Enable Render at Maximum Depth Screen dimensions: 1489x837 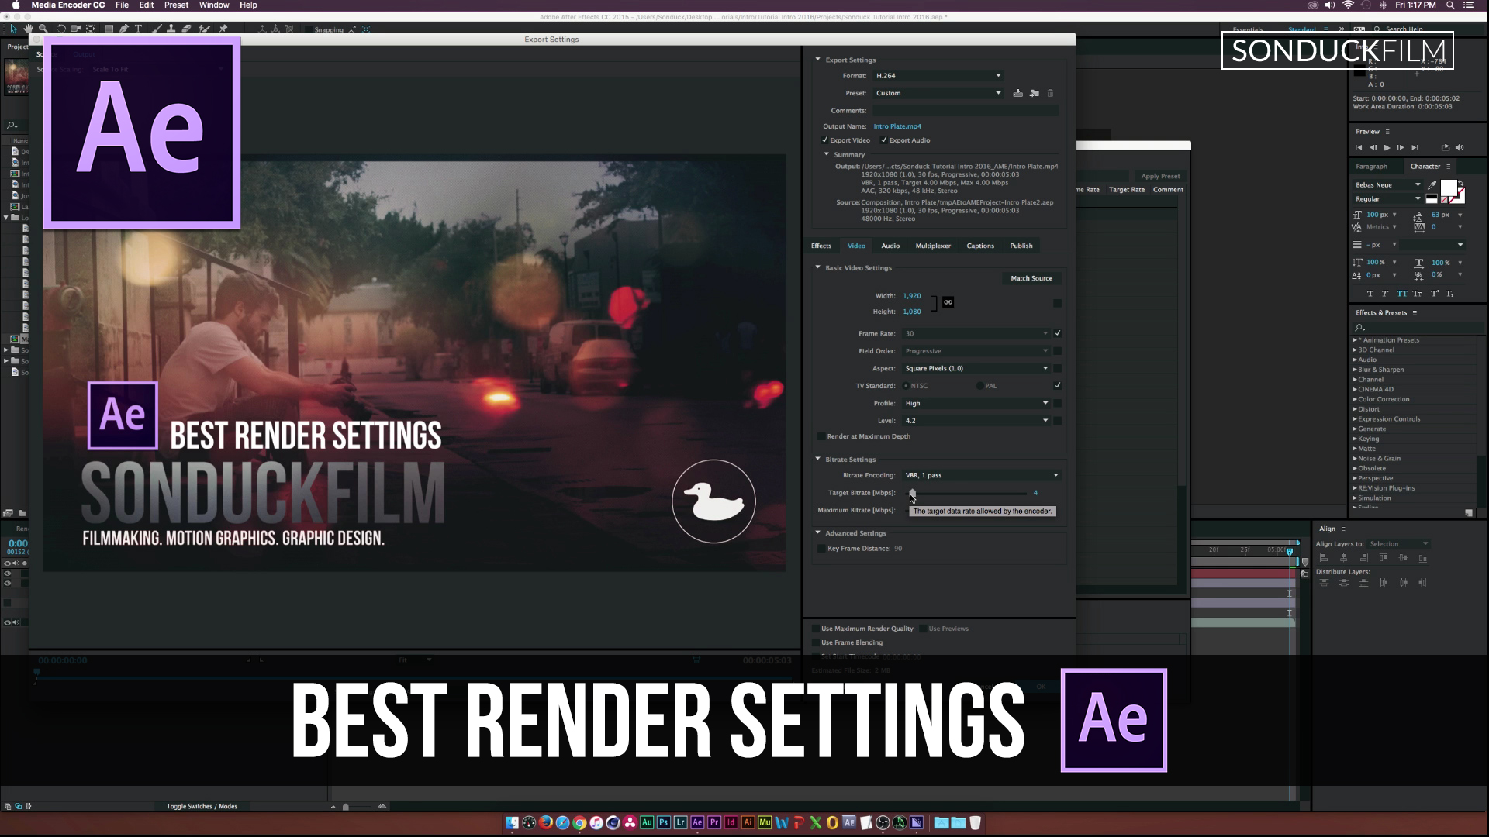(x=822, y=436)
